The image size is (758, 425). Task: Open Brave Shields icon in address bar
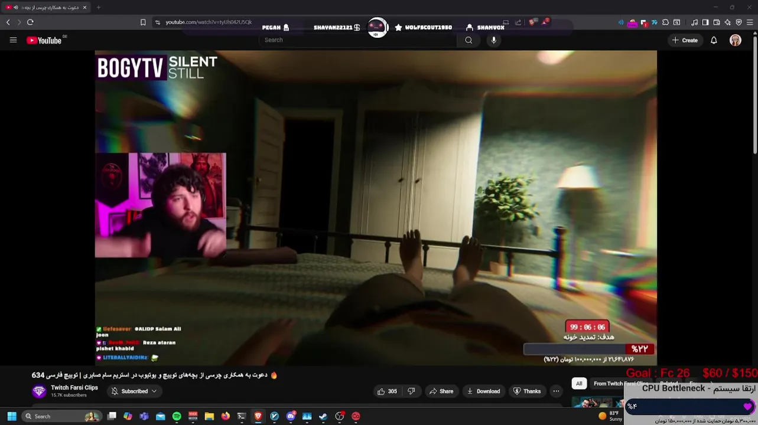532,22
